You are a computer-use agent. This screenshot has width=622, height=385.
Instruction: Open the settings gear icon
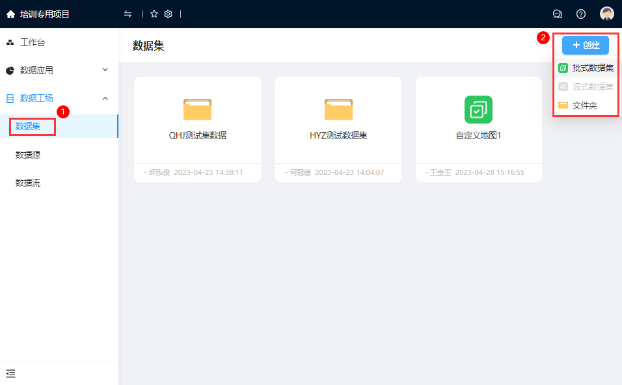[x=168, y=14]
